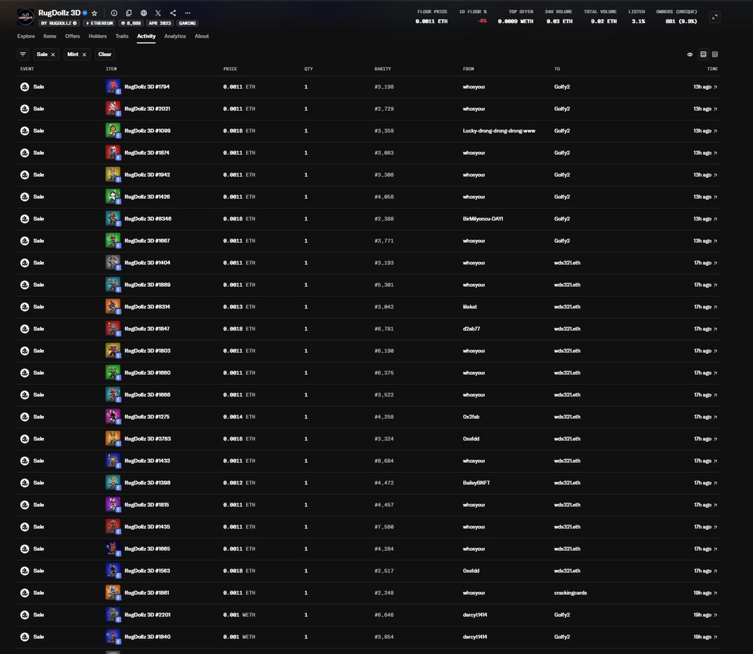Copy the contract address with the copy icon
Image resolution: width=753 pixels, height=654 pixels.
[129, 13]
